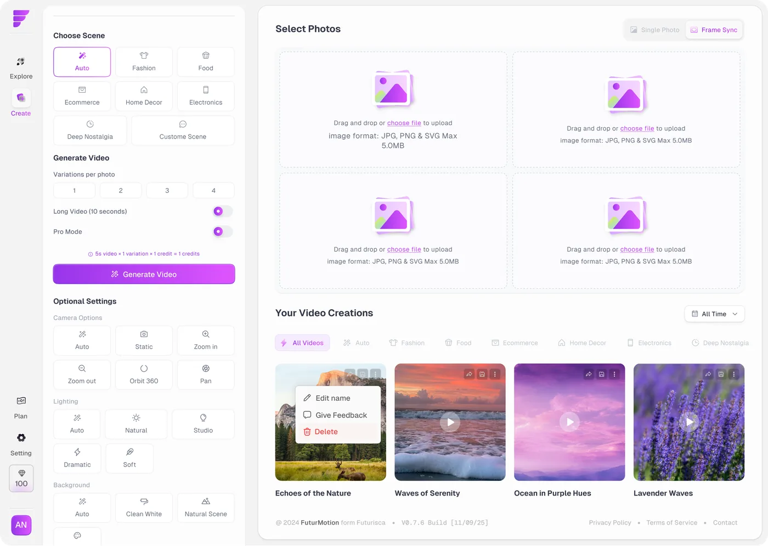768x546 pixels.
Task: Choose Dramatic lighting
Action: pos(77,458)
